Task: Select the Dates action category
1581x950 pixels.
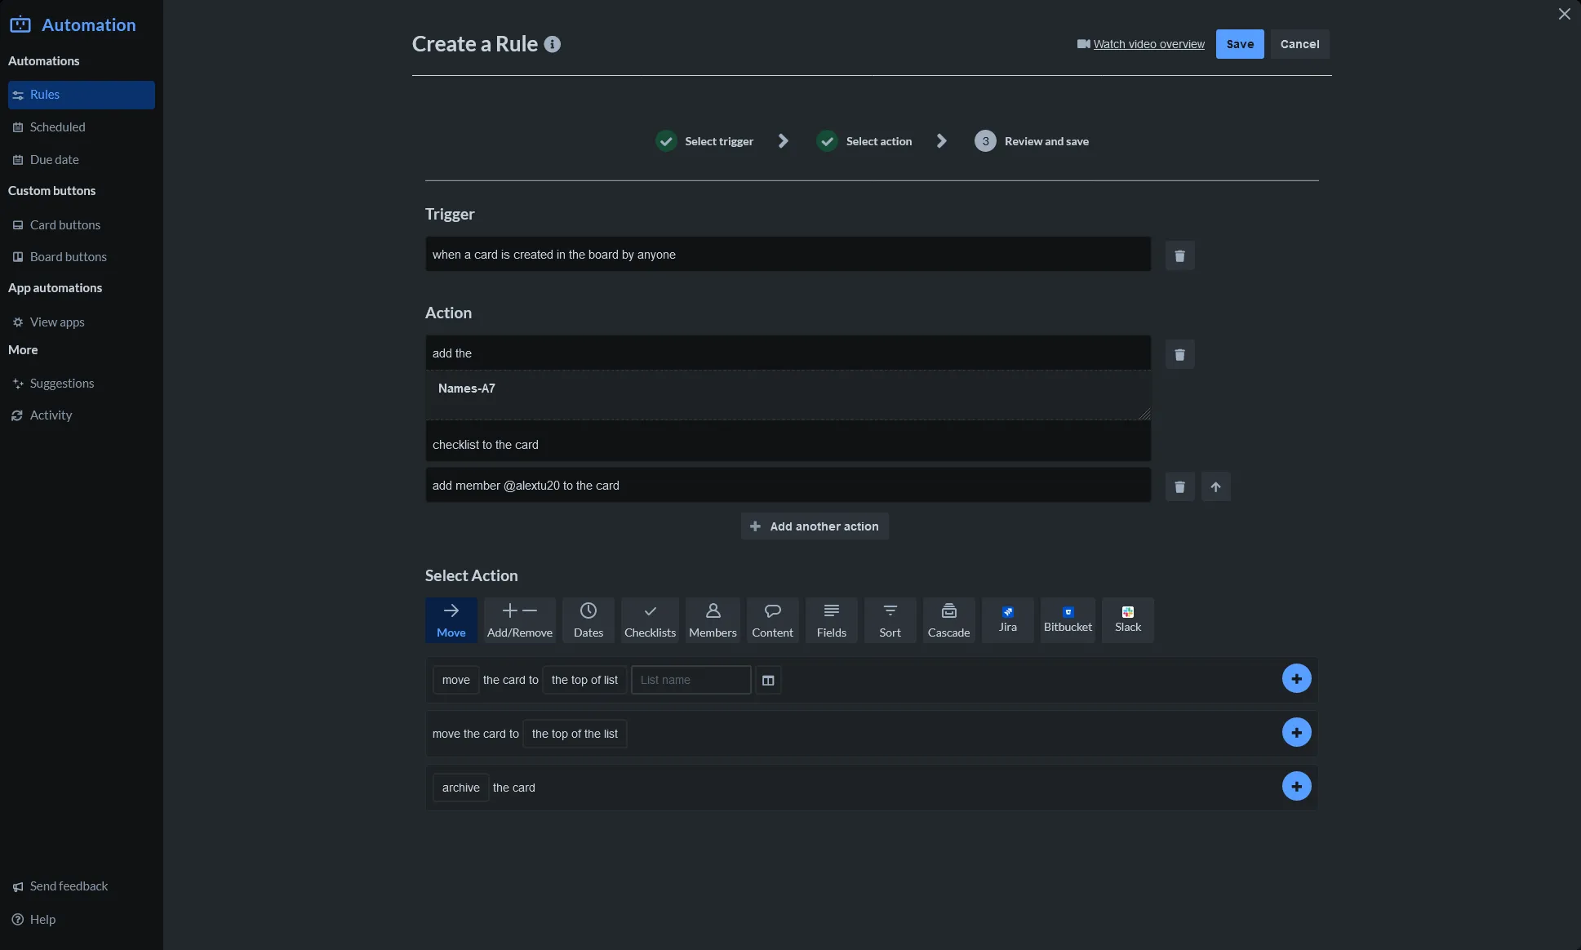Action: point(588,619)
